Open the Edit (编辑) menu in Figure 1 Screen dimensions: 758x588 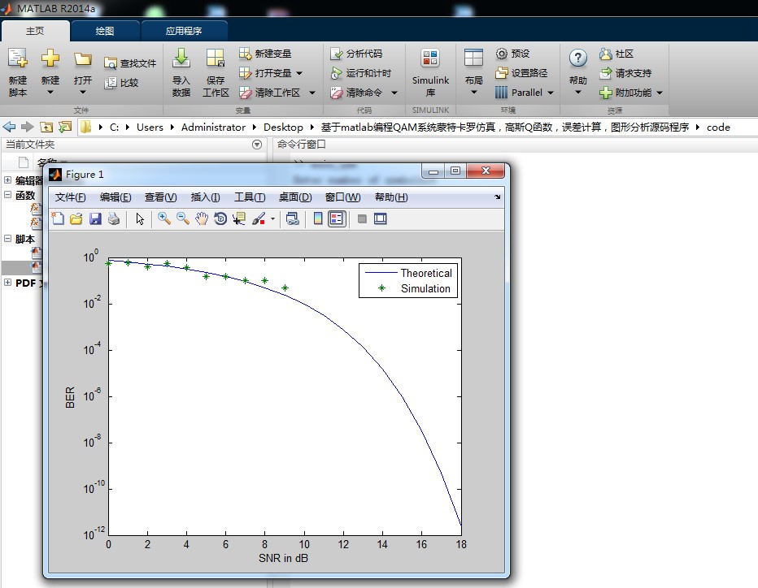click(x=115, y=197)
